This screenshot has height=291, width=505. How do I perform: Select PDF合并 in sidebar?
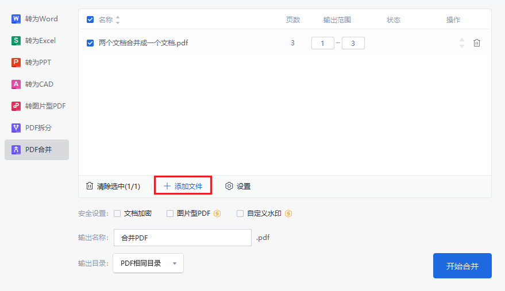[37, 150]
